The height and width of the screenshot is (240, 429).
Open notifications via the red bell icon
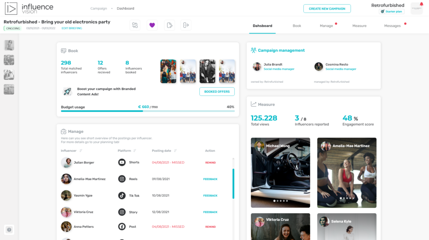point(421,4)
